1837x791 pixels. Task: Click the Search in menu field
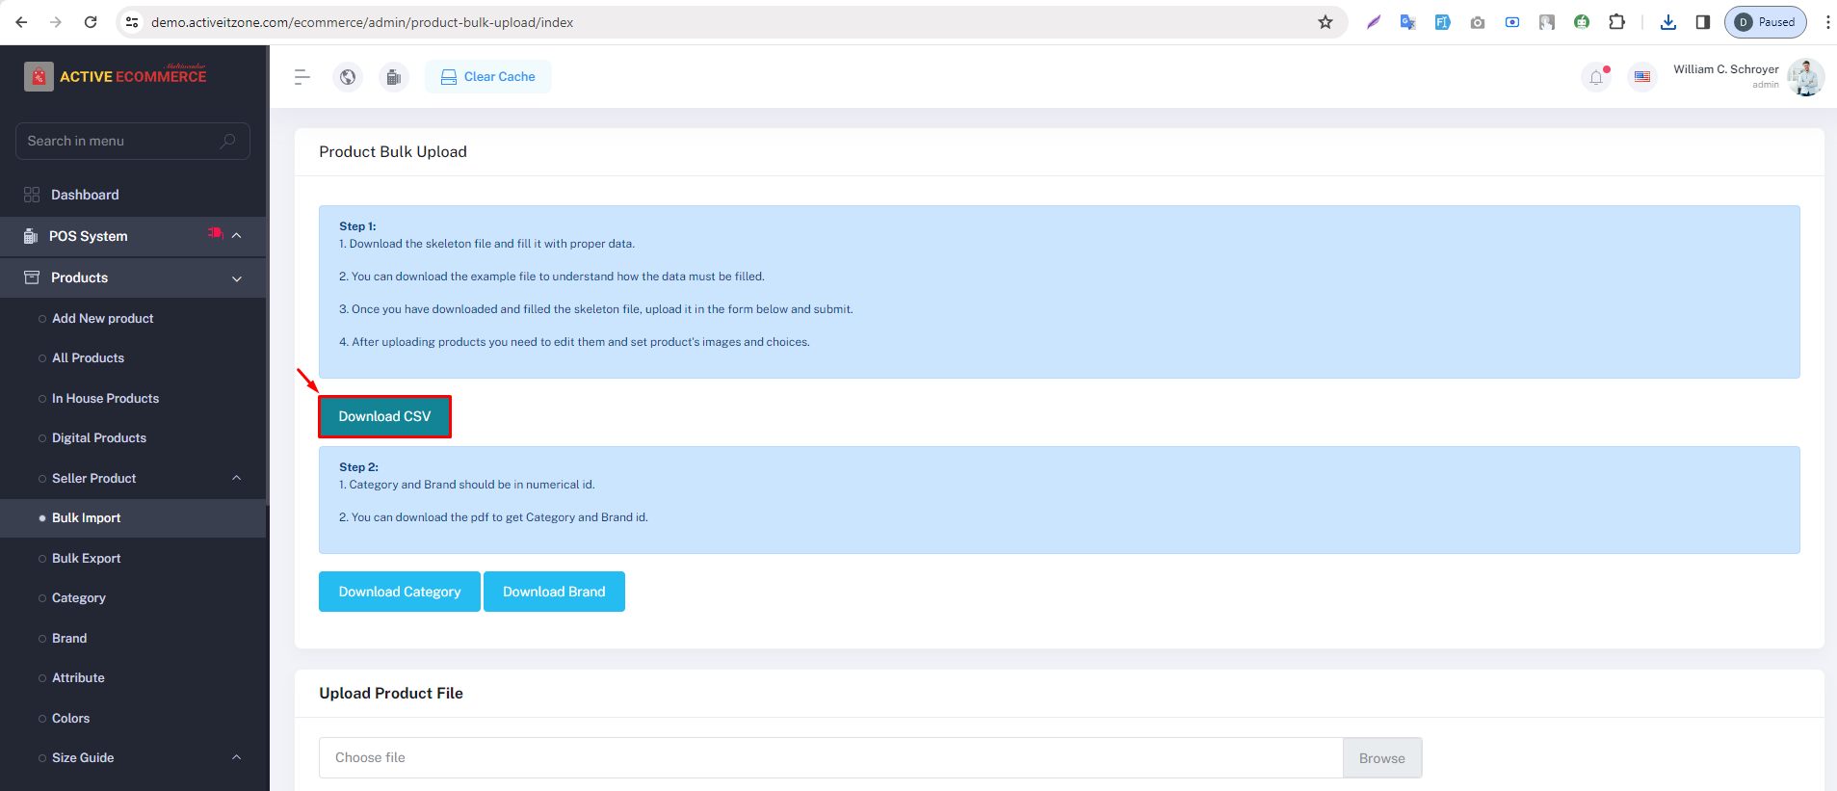tap(133, 141)
